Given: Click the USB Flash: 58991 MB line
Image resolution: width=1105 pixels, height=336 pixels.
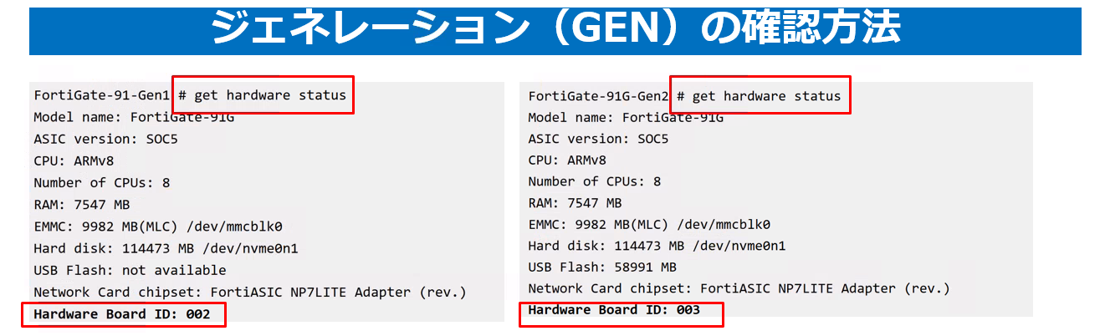Looking at the screenshot, I should click(602, 267).
